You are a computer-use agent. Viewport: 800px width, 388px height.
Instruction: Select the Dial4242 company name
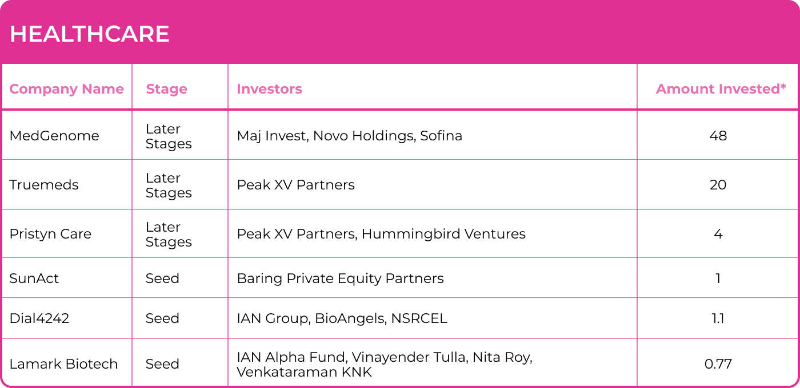[39, 318]
